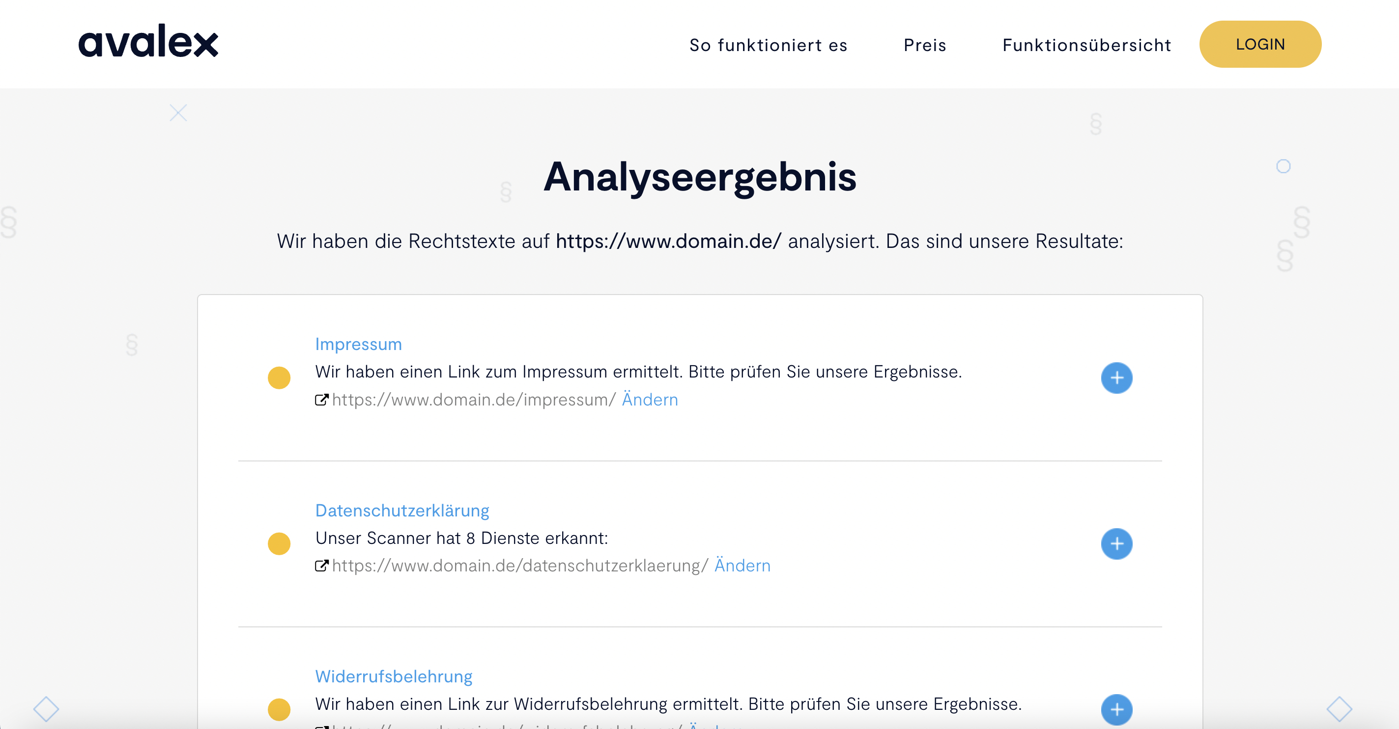Click the blue plus icon for Widerrufsbelehrung
Image resolution: width=1399 pixels, height=729 pixels.
1116,708
